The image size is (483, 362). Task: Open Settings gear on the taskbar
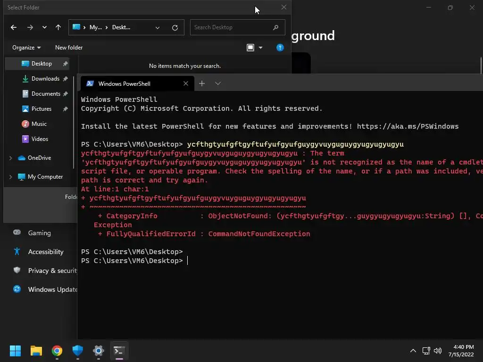click(99, 351)
